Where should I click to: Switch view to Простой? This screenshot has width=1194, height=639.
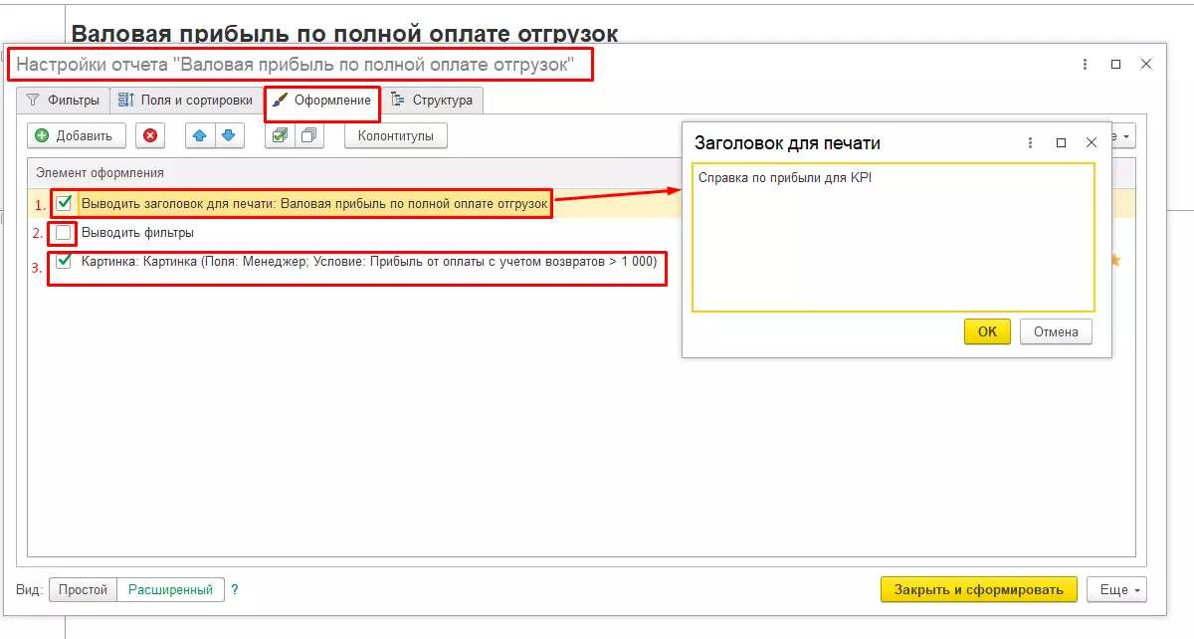[83, 589]
